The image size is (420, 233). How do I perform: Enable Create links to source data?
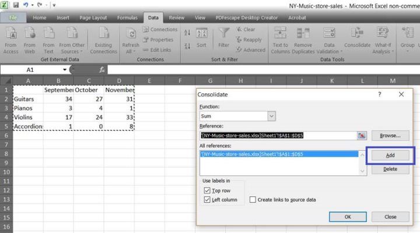tap(253, 200)
